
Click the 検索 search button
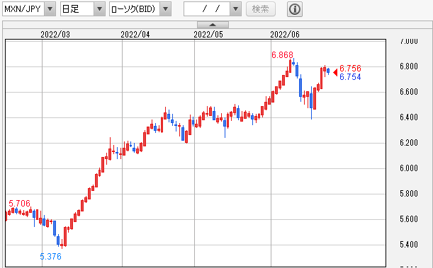[x=260, y=9]
